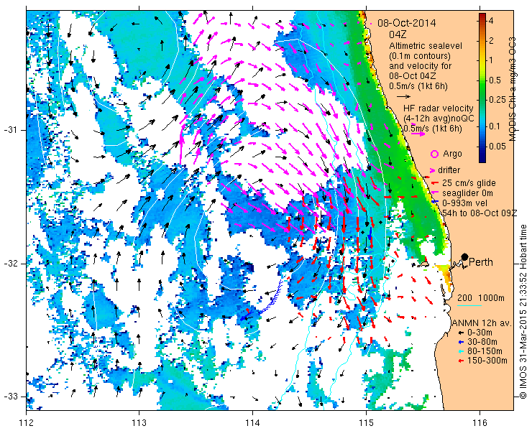
Task: Click the Perth city marker dot
Action: point(465,257)
